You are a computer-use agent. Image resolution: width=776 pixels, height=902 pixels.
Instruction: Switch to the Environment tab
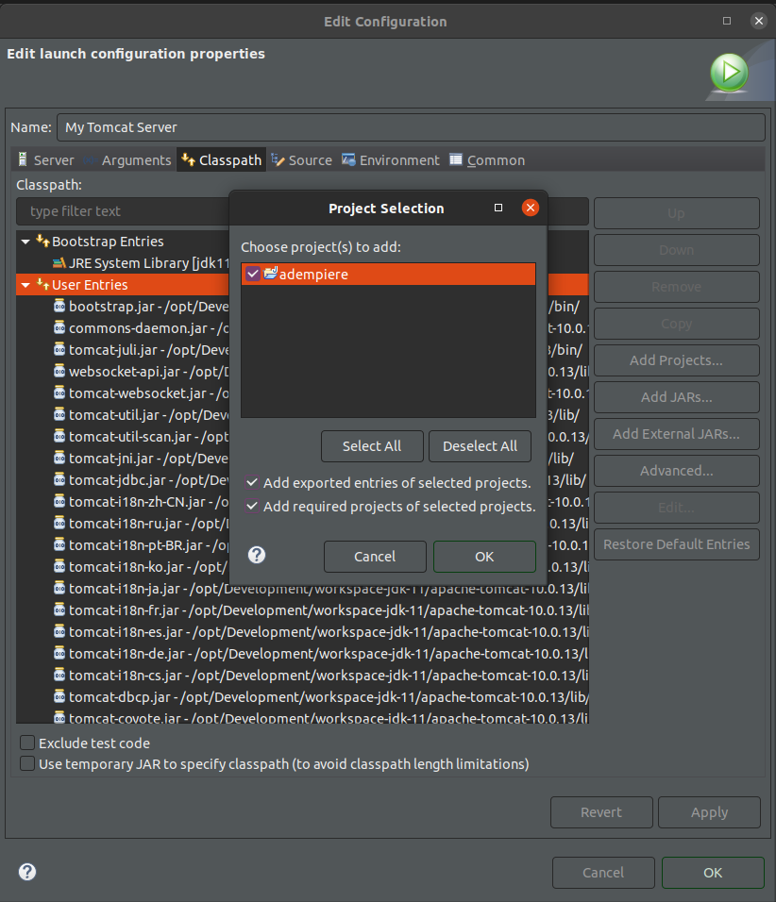[390, 160]
